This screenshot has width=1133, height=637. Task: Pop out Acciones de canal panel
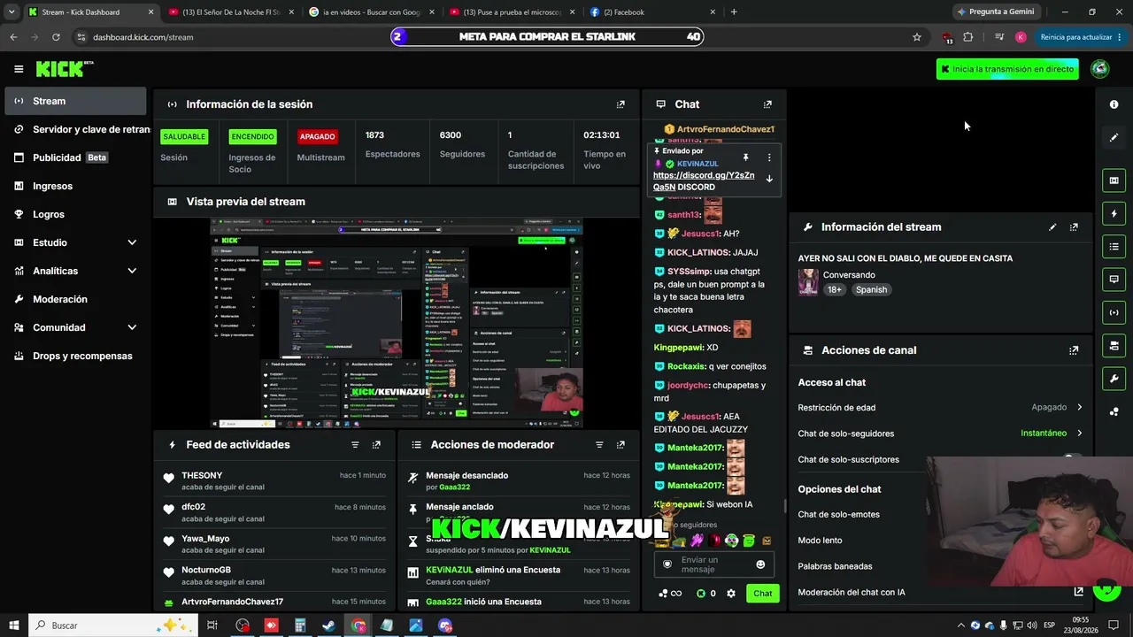click(x=1074, y=350)
